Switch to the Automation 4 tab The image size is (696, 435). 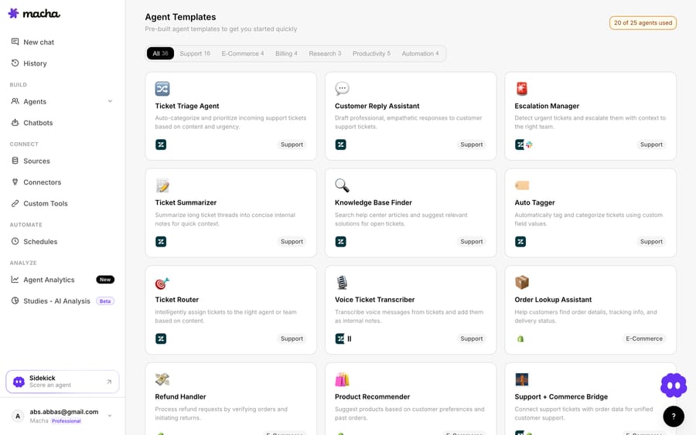tap(420, 53)
